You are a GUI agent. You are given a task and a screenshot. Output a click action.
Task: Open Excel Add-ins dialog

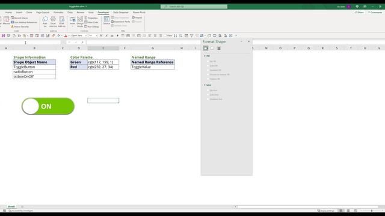coord(53,22)
